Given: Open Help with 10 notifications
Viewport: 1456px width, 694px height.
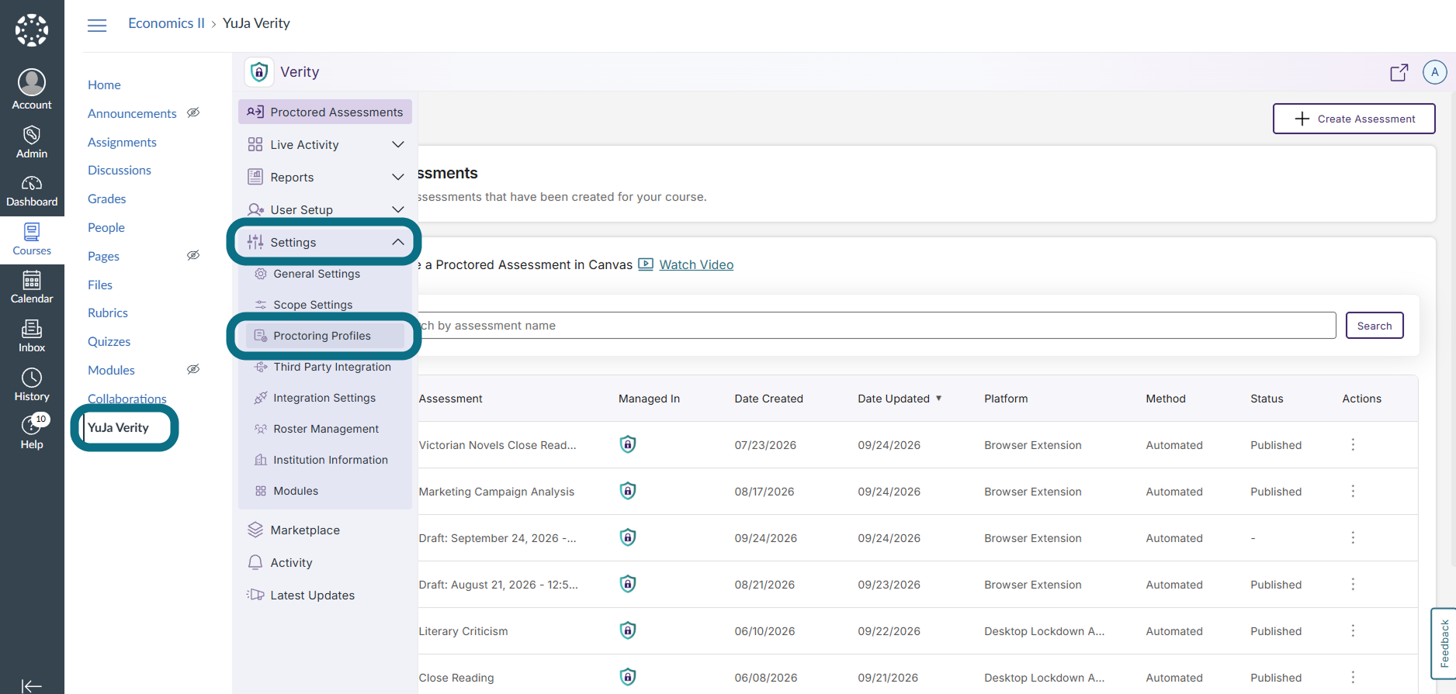Looking at the screenshot, I should coord(32,433).
